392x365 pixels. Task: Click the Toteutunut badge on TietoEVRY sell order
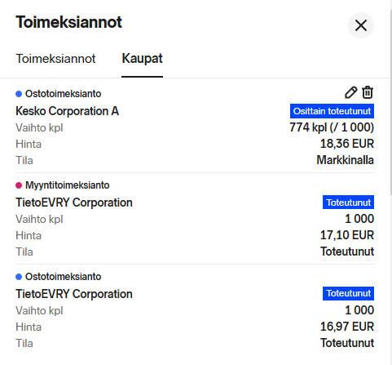pos(348,203)
